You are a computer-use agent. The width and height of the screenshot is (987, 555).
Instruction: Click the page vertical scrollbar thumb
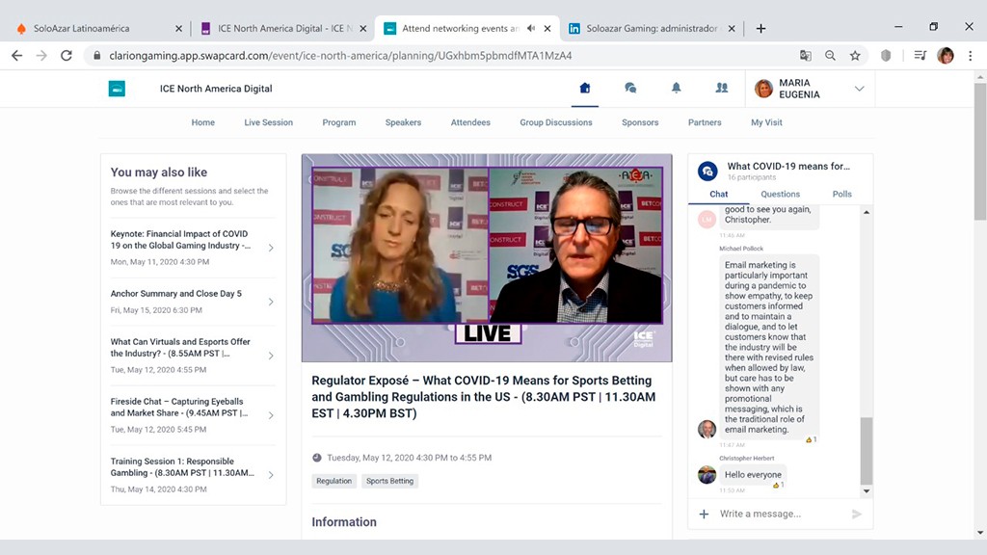(x=980, y=151)
